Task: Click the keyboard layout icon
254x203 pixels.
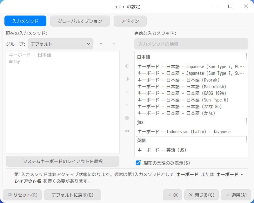Action: [x=127, y=131]
